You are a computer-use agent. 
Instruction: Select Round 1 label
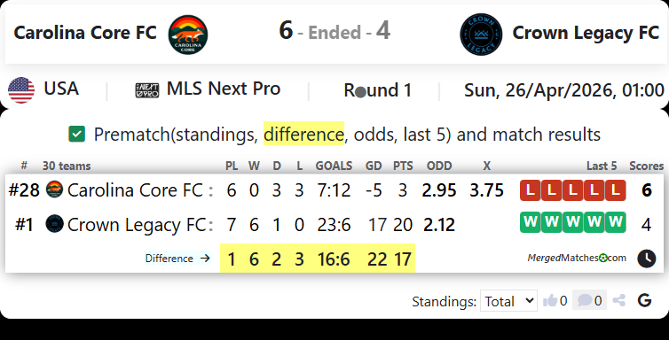378,90
